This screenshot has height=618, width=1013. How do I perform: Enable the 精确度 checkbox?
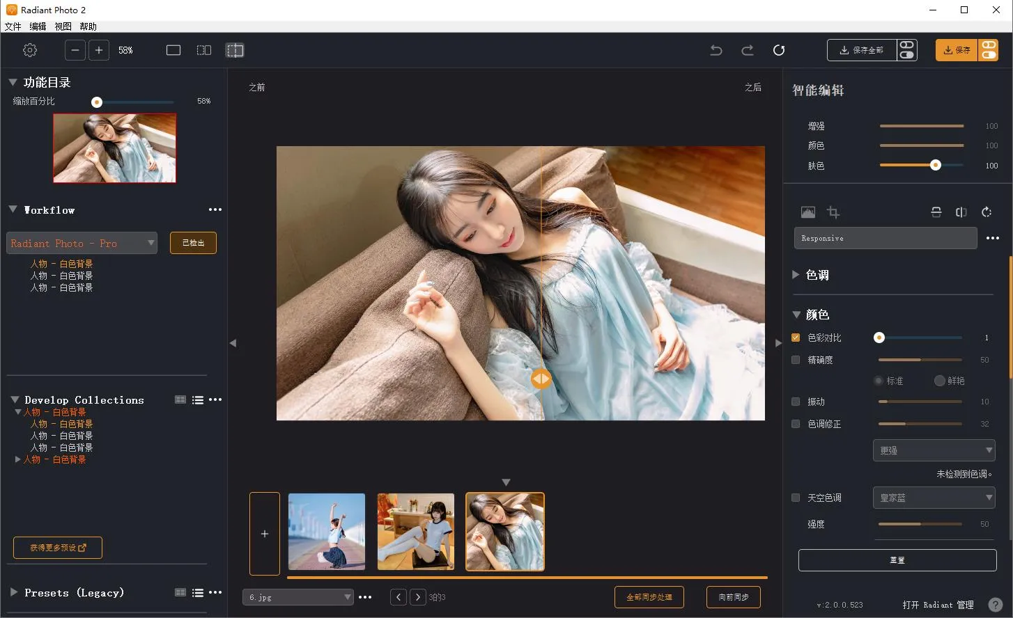796,360
